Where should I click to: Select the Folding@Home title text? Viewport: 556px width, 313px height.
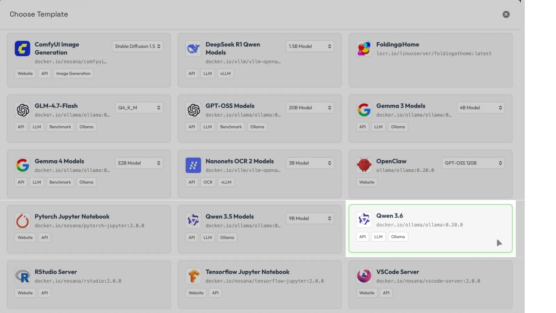point(398,45)
